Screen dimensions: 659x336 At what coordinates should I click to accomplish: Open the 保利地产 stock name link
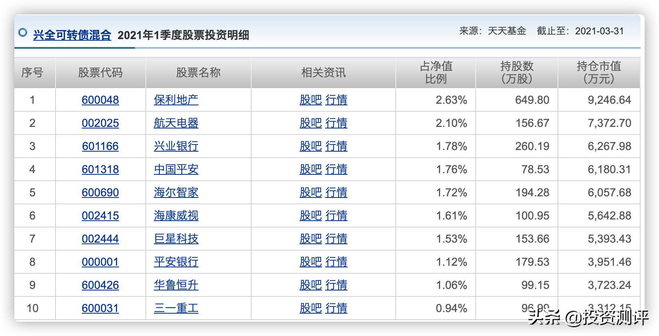(x=176, y=100)
